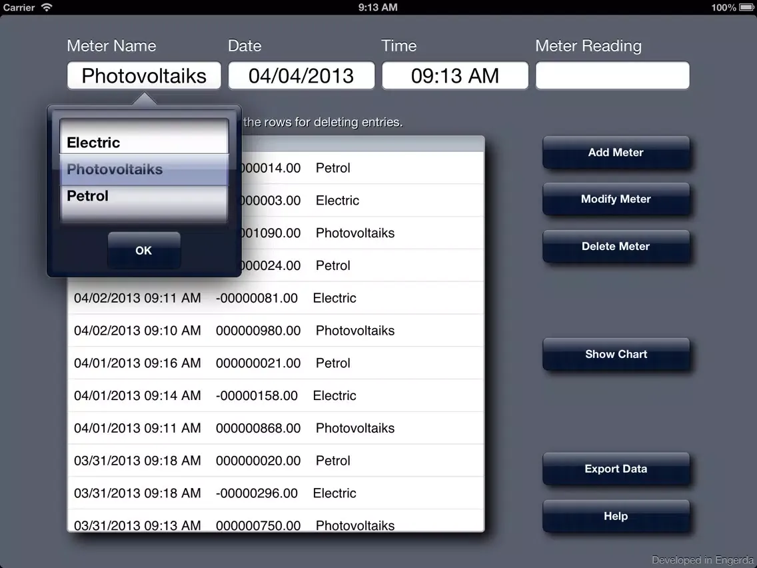Tap the Add Meter button
This screenshot has width=757, height=568.
616,152
